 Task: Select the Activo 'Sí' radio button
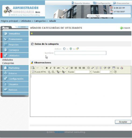click(x=64, y=49)
